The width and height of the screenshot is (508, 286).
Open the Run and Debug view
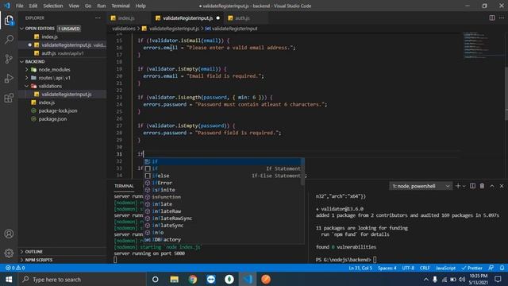click(x=9, y=78)
